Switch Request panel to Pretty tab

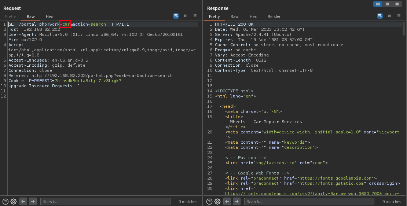(x=10, y=16)
